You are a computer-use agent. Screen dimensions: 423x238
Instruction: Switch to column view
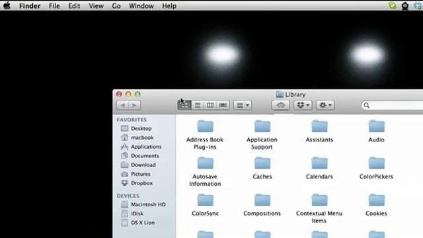(210, 105)
